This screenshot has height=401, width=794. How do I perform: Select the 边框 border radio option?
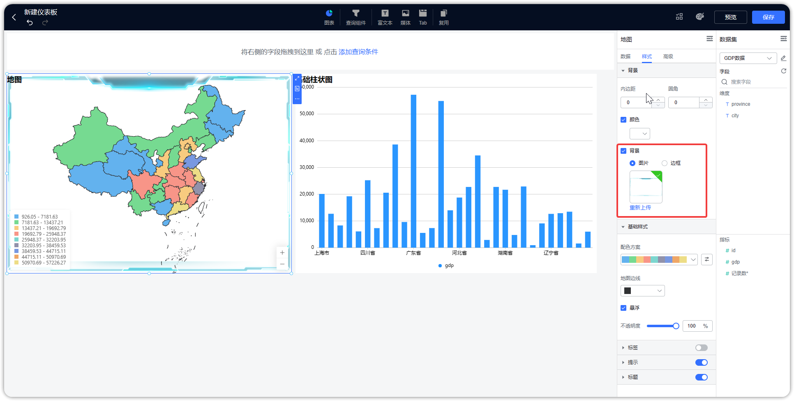664,163
